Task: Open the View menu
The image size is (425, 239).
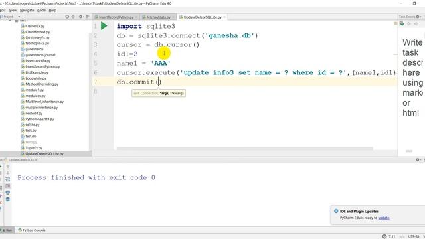Action: click(x=13, y=11)
